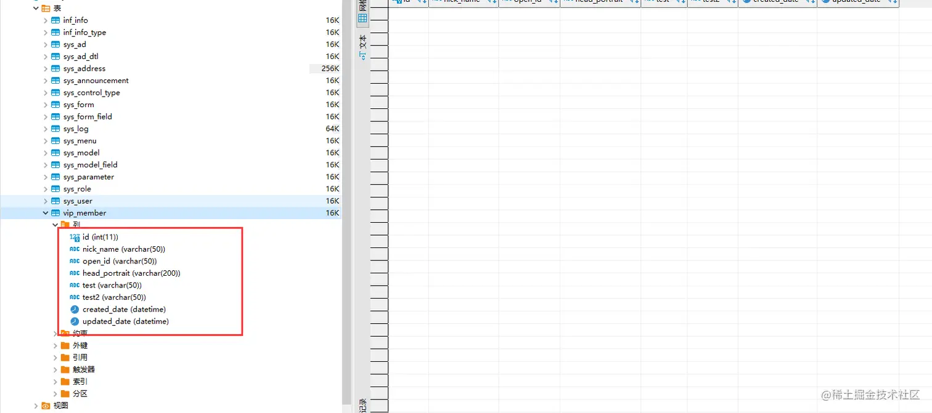This screenshot has height=413, width=932.
Task: Click the sys_role table icon
Action: pos(55,189)
